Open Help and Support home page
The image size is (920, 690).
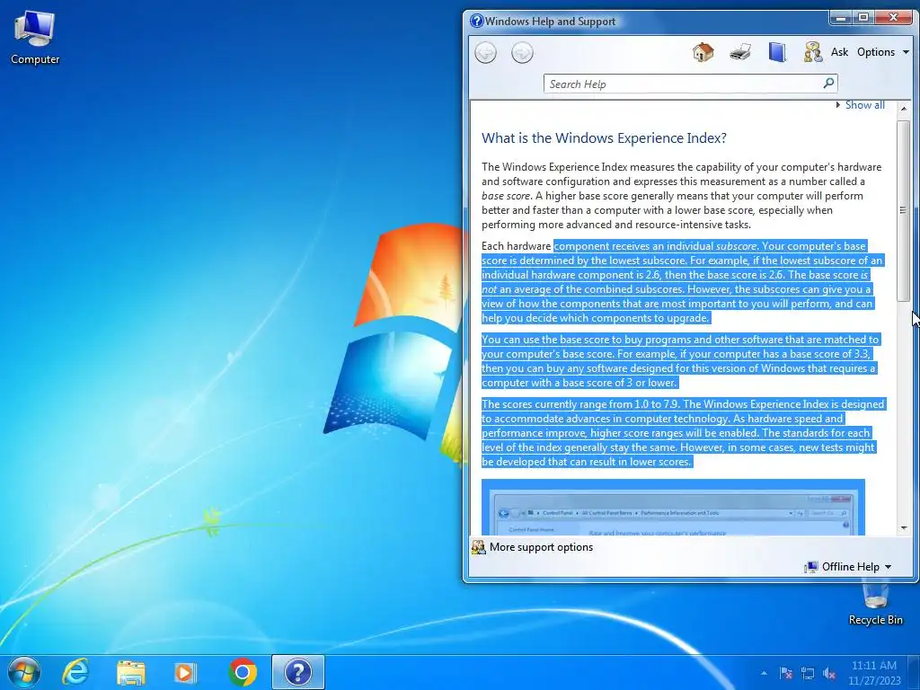click(x=703, y=52)
